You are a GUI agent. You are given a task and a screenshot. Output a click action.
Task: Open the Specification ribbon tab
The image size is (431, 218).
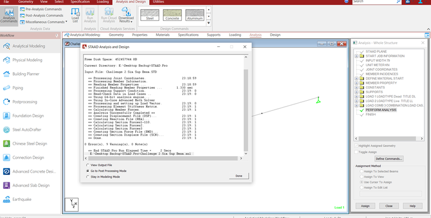(80, 2)
